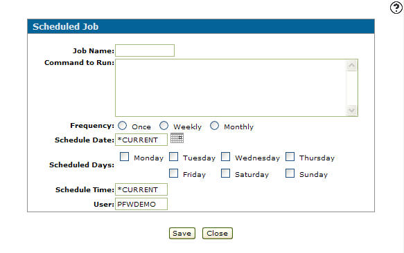
Task: Close the Scheduled Job dialog
Action: point(218,233)
